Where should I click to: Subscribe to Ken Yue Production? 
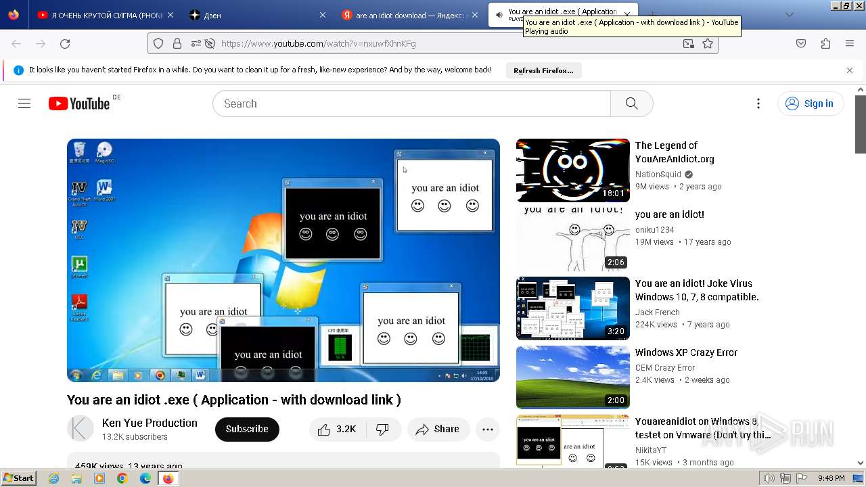coord(247,429)
